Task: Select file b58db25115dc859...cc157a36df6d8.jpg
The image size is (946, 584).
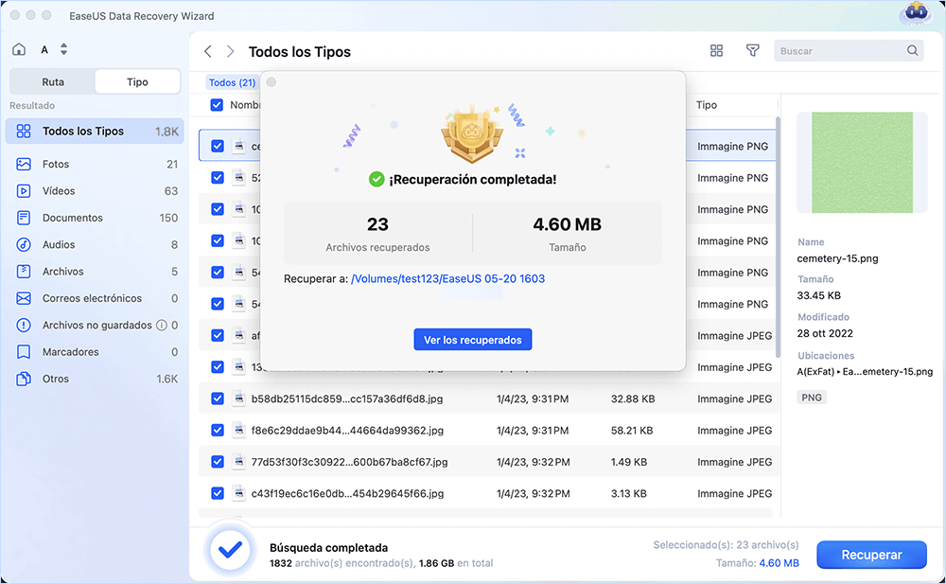Action: click(x=347, y=398)
